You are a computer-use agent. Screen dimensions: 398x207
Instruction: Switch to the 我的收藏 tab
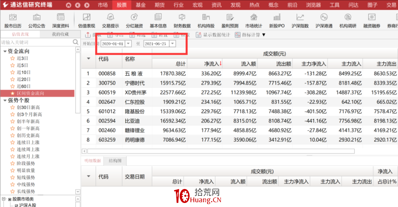[60, 34]
